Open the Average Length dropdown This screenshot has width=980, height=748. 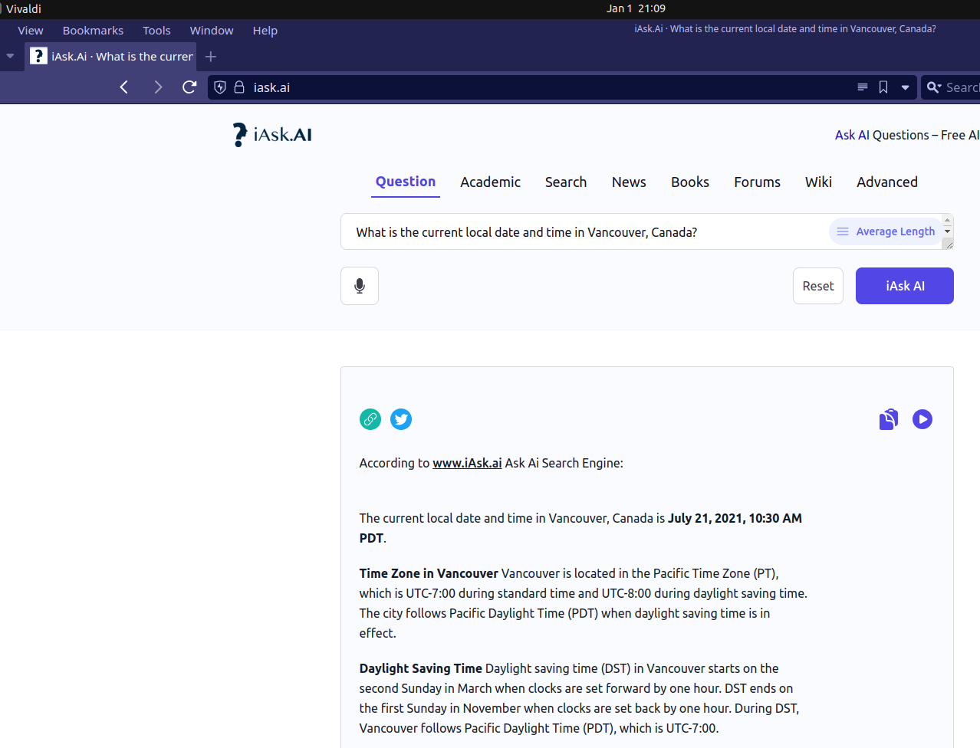tap(885, 231)
